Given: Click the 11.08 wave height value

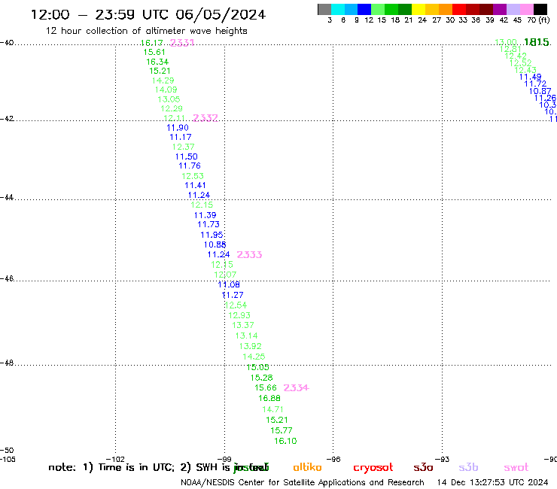Looking at the screenshot, I should pyautogui.click(x=229, y=285).
